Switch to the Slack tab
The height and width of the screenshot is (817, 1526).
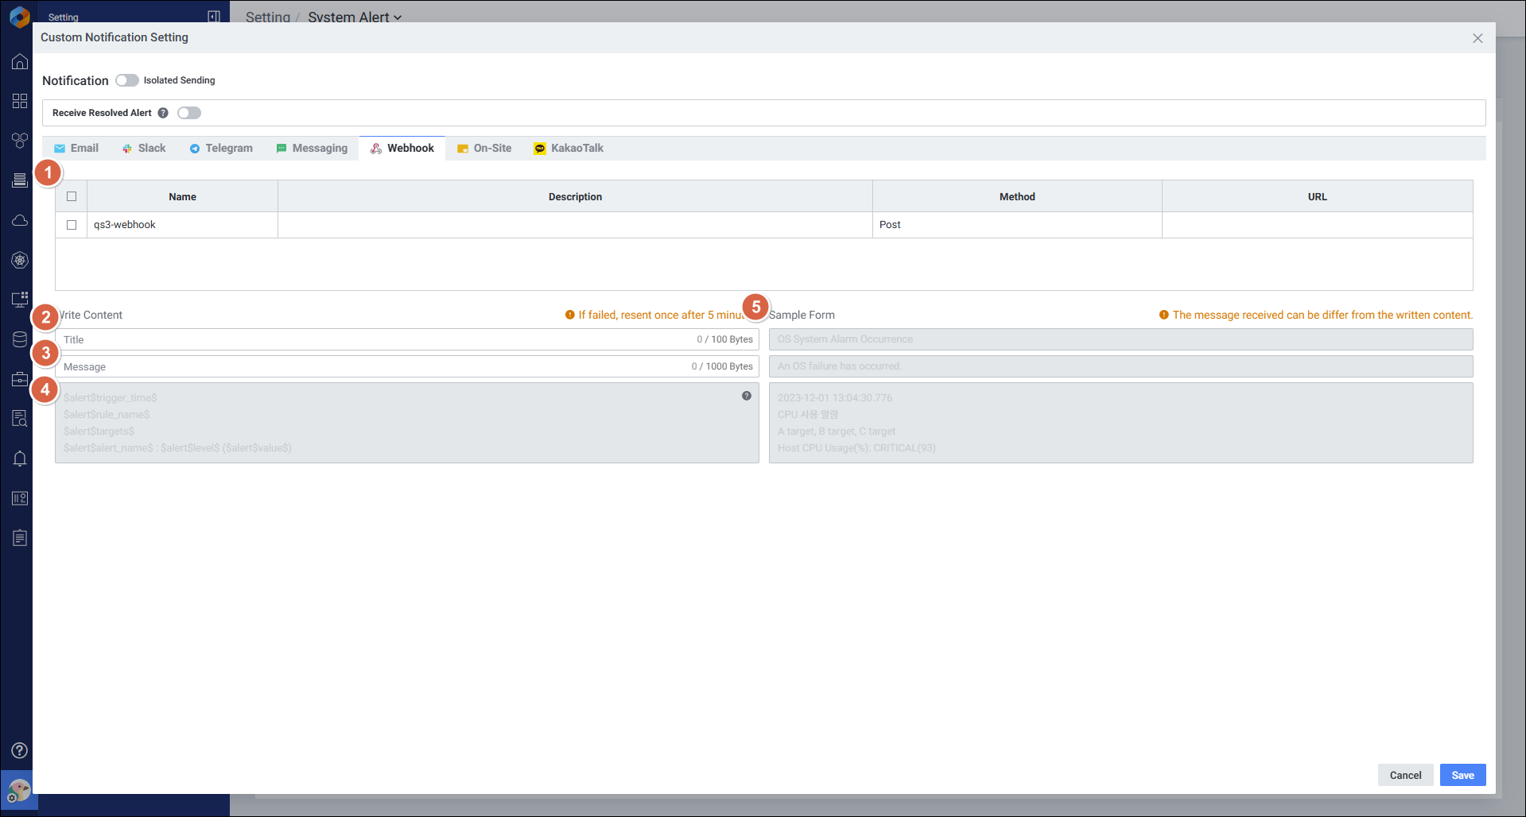pos(144,149)
